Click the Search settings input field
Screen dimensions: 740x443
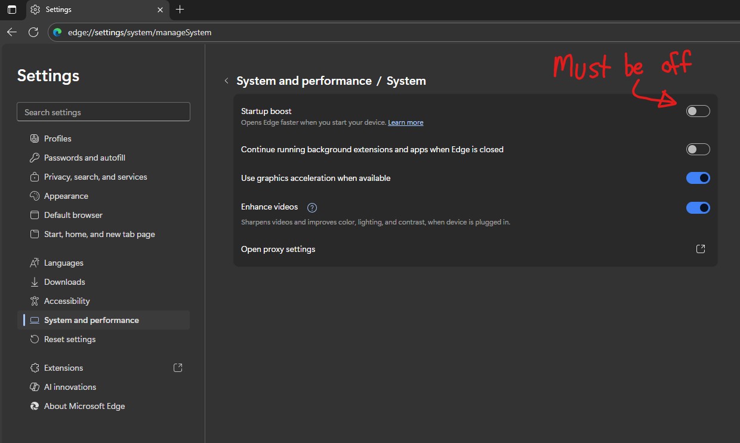click(104, 112)
